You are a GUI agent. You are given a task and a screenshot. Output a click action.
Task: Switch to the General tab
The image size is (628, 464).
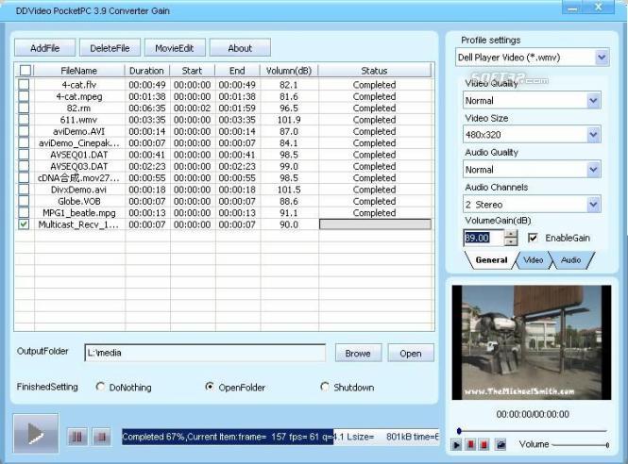[x=491, y=260]
